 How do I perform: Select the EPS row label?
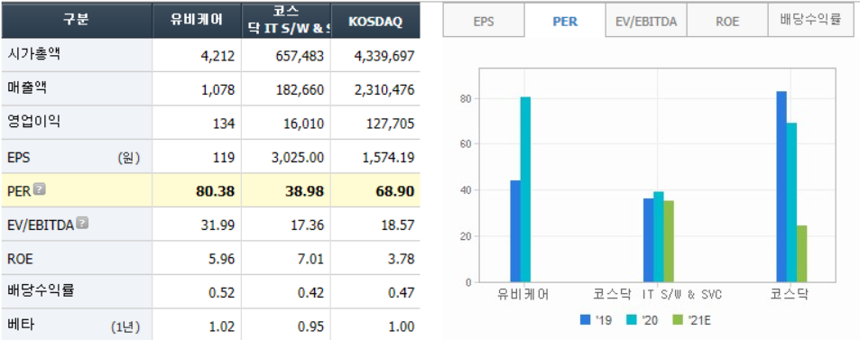(19, 158)
